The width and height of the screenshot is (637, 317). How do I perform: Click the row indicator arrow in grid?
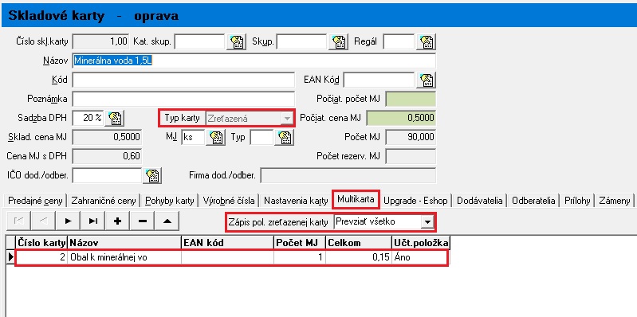pyautogui.click(x=10, y=257)
